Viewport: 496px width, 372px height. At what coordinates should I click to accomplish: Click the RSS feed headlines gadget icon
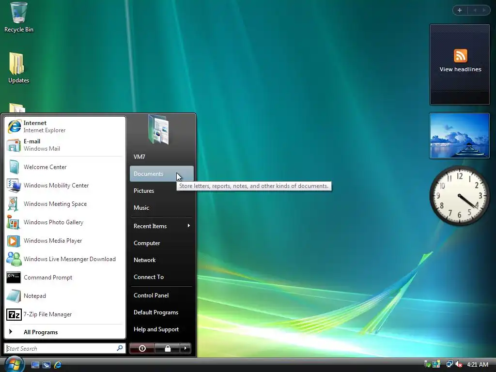(460, 56)
